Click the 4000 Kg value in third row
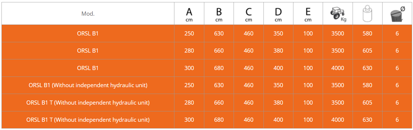 tap(338, 68)
